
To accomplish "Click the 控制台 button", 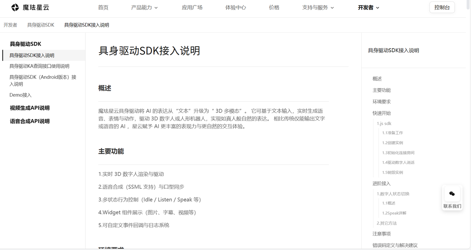I will 442,7.
